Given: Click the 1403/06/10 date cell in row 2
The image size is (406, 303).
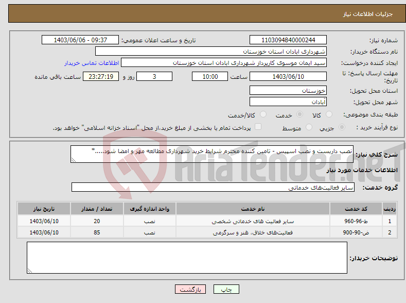Looking at the screenshot, I should [44, 232].
